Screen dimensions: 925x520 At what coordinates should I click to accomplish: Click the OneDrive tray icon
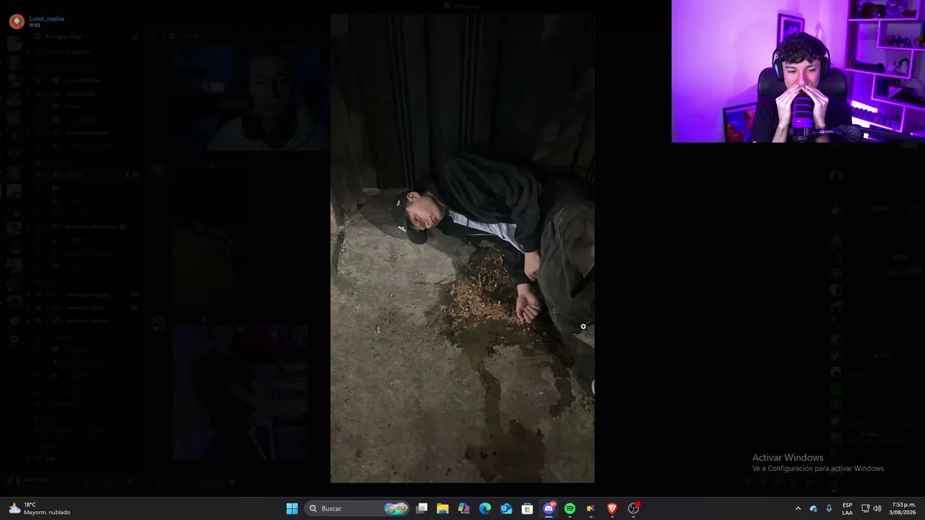click(x=814, y=508)
